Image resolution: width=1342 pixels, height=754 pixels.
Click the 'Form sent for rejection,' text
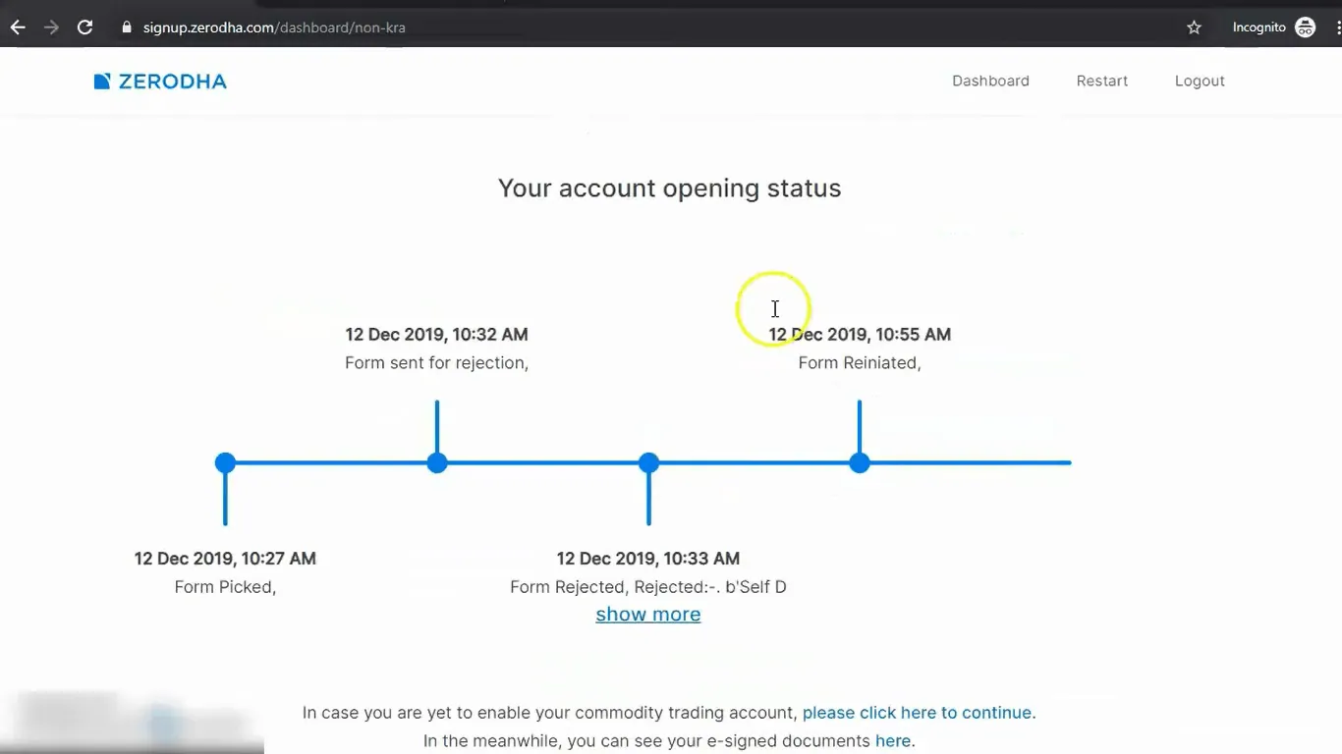pos(437,363)
